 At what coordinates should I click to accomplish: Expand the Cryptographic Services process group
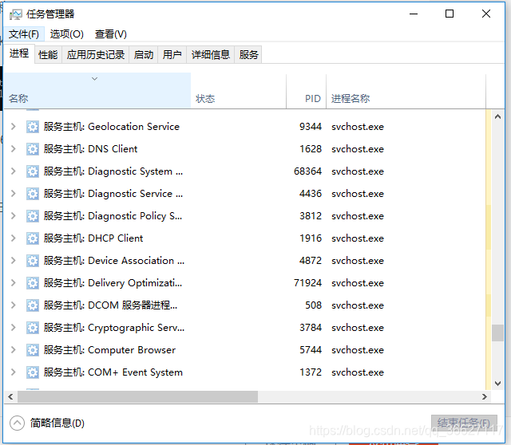click(x=13, y=328)
